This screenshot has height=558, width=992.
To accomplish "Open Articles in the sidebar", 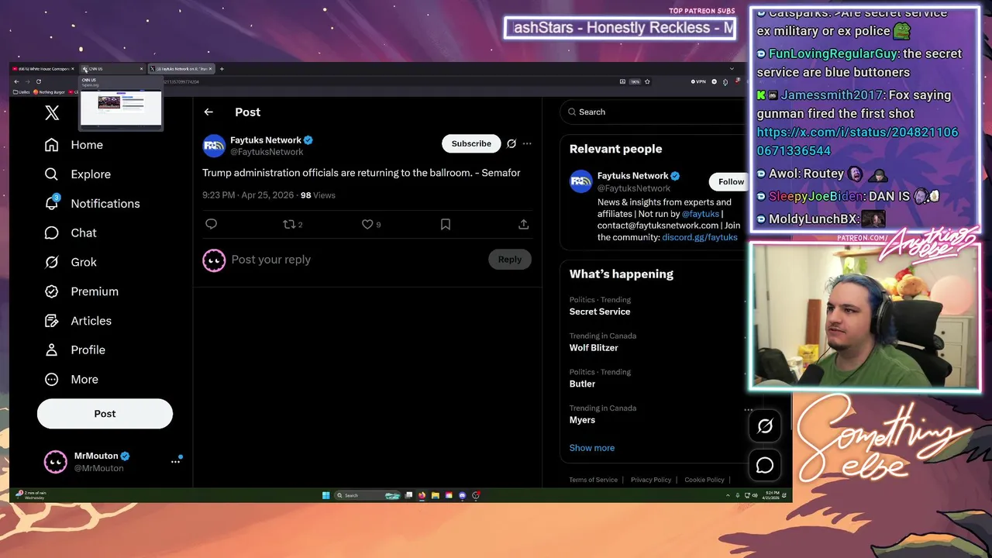I will (79, 321).
